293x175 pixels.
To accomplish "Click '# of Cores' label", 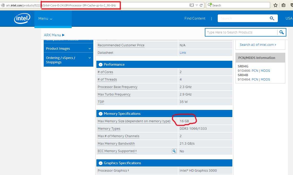I will (x=105, y=72).
